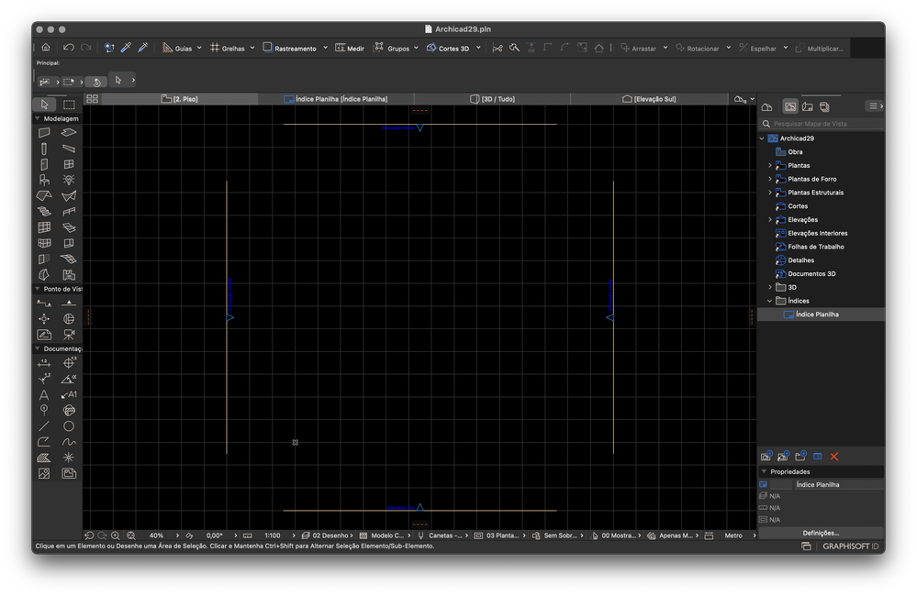917x596 pixels.
Task: Click the red X delete icon below the View Map
Action: pyautogui.click(x=834, y=456)
